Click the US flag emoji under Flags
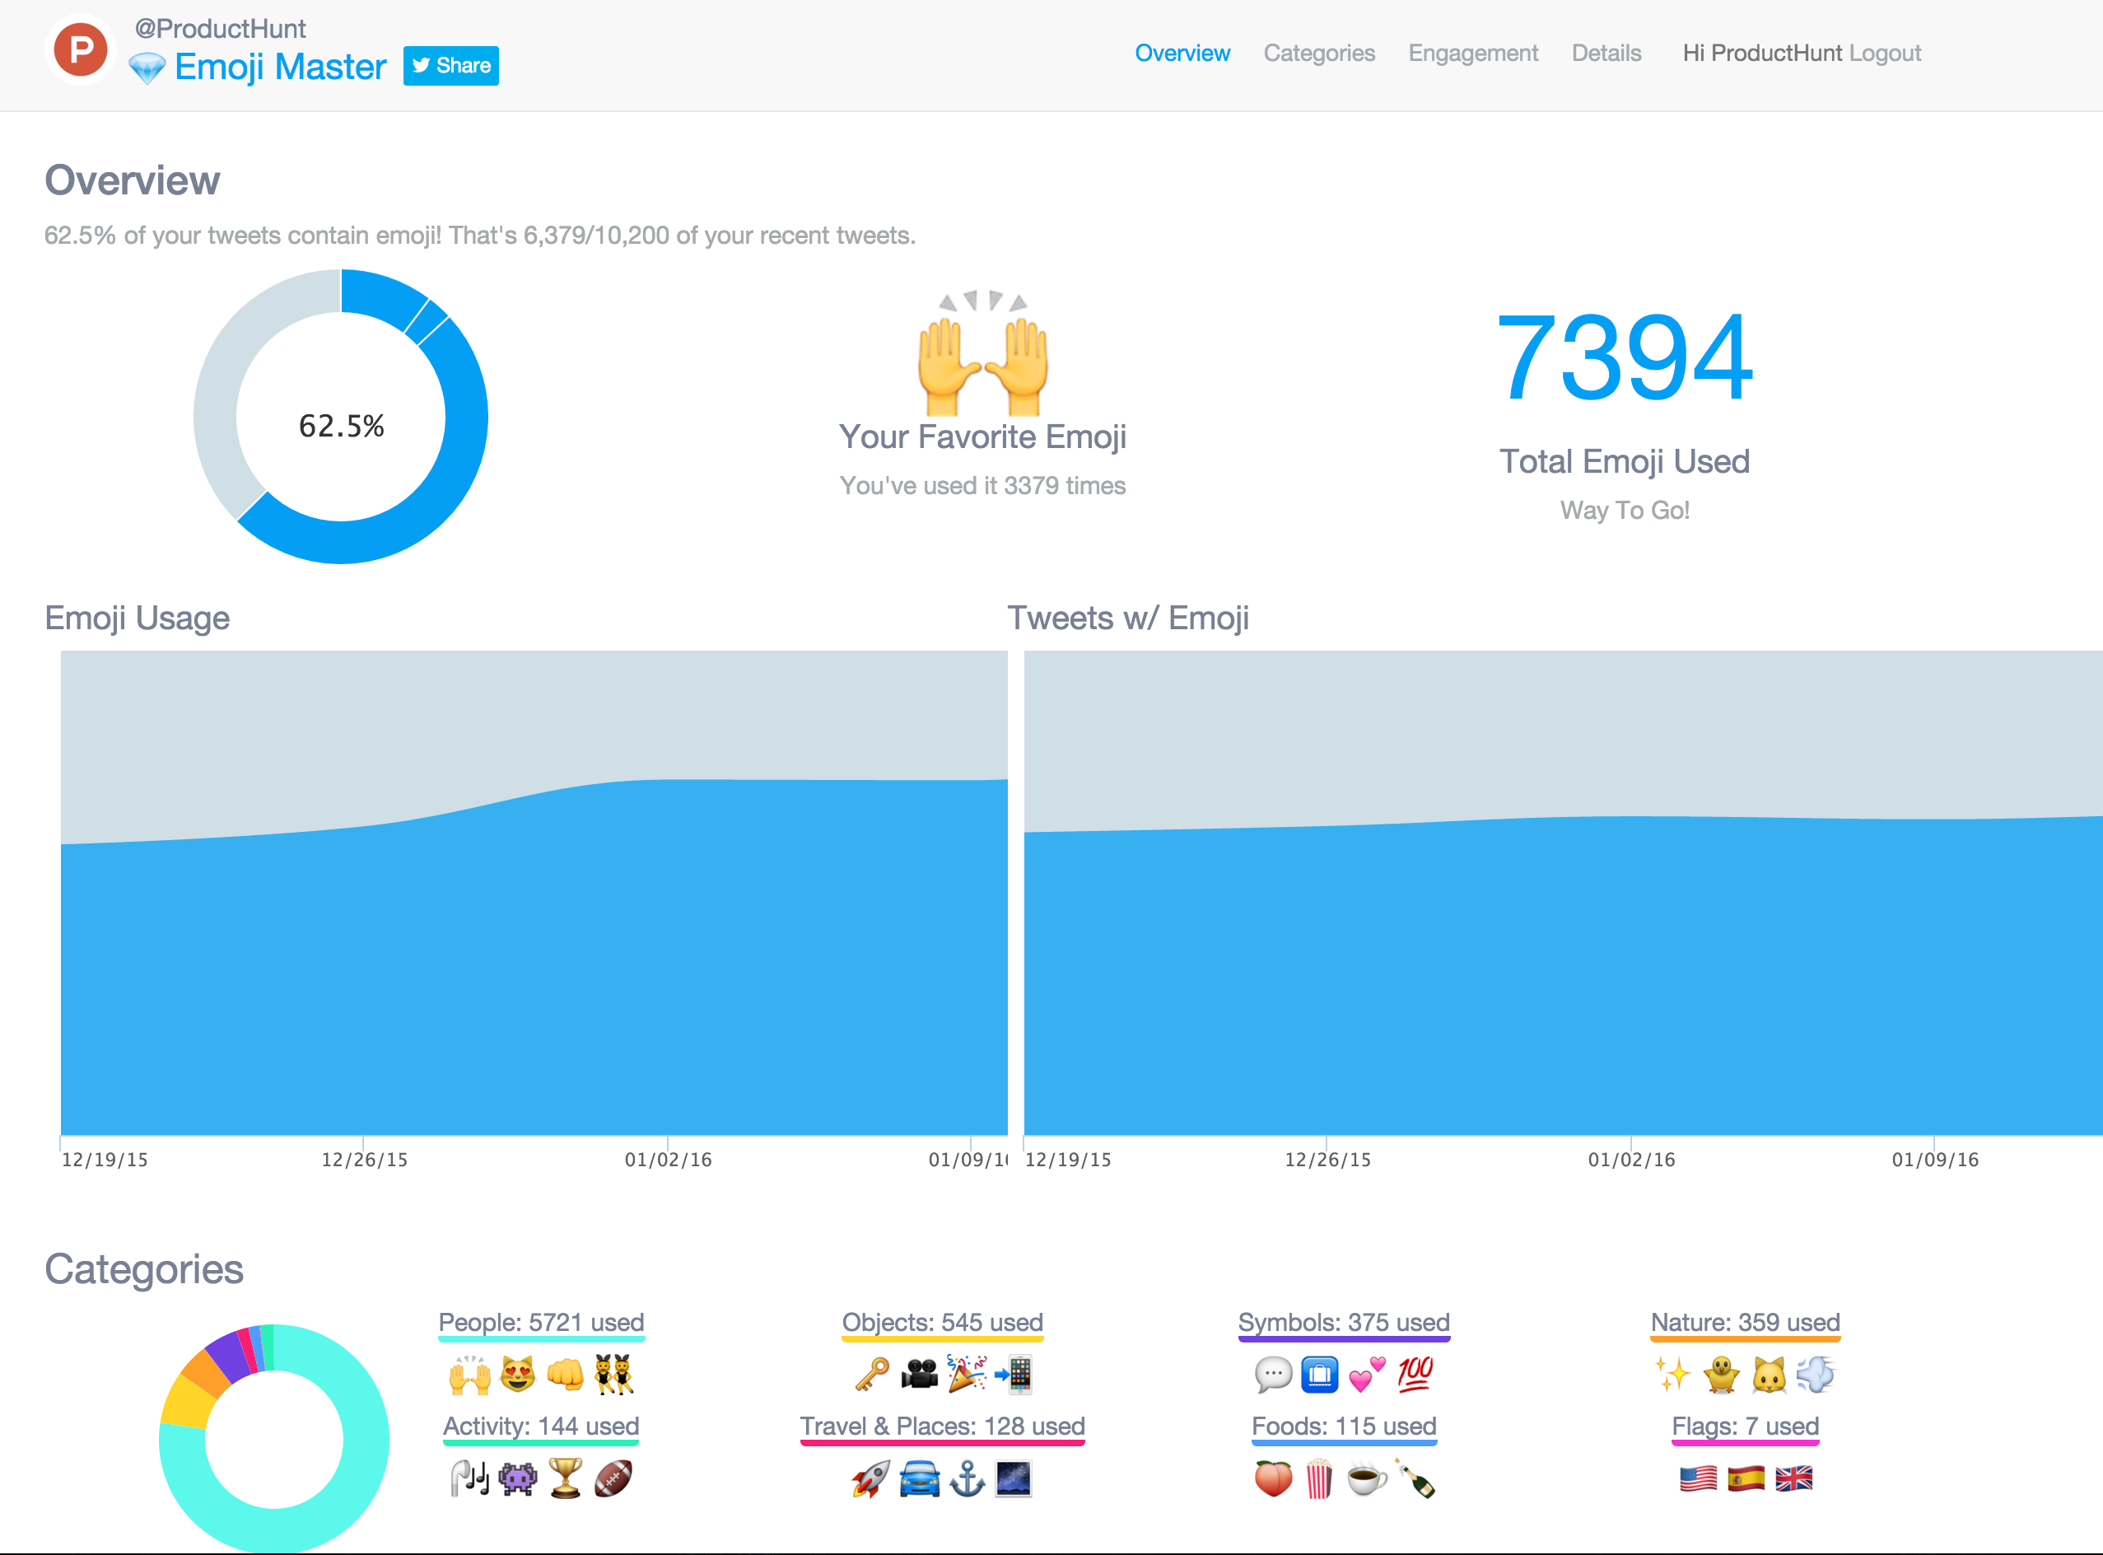The width and height of the screenshot is (2103, 1555). (x=1697, y=1478)
